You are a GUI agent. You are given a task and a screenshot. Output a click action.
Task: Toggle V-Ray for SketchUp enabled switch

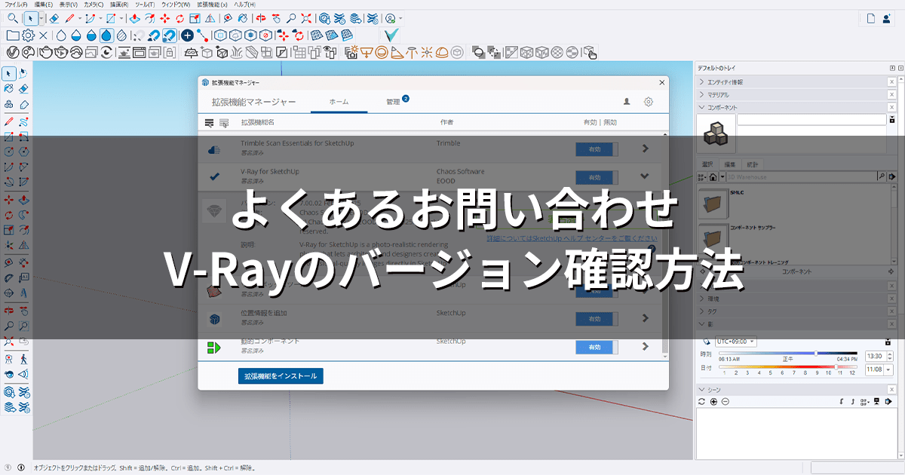[x=596, y=177]
